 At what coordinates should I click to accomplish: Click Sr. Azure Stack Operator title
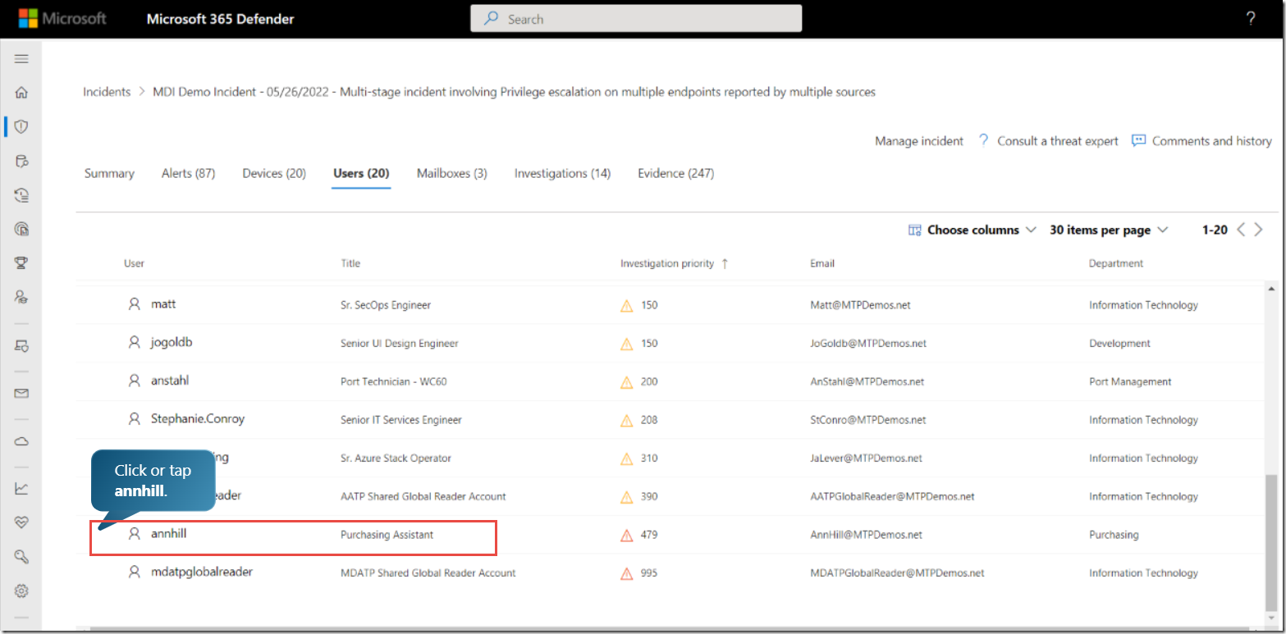tap(396, 458)
